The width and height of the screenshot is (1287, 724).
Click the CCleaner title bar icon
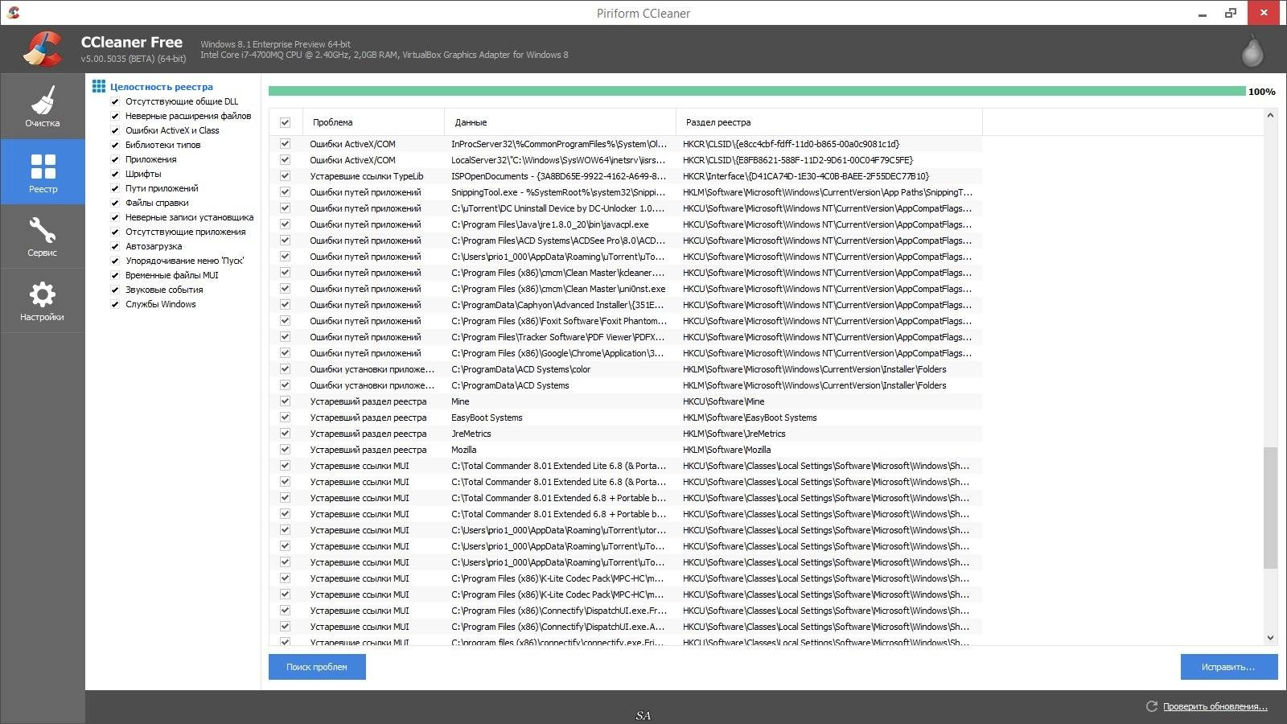point(13,13)
